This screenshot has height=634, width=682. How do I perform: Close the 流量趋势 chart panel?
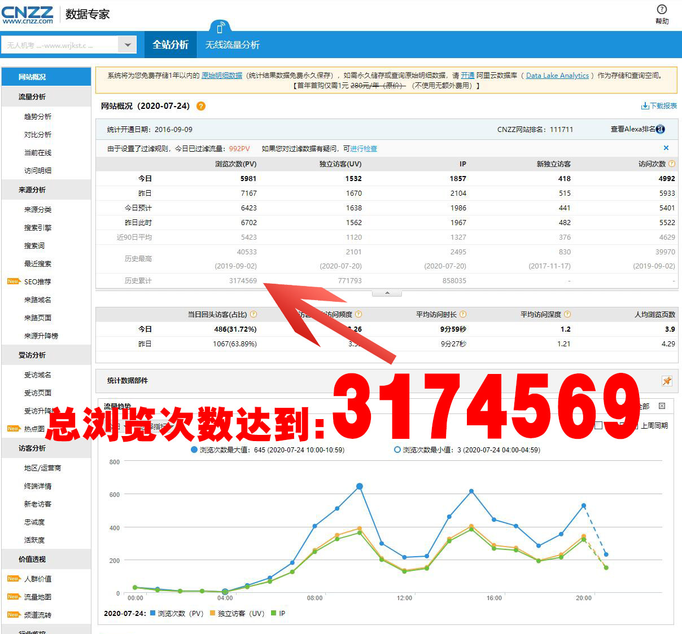tap(662, 406)
